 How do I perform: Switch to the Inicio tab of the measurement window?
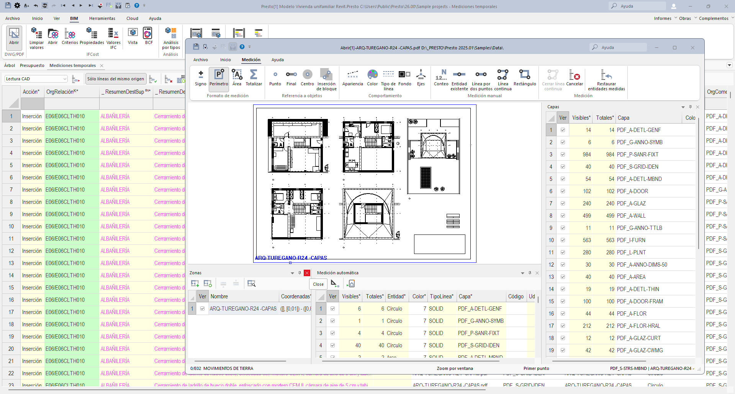225,60
